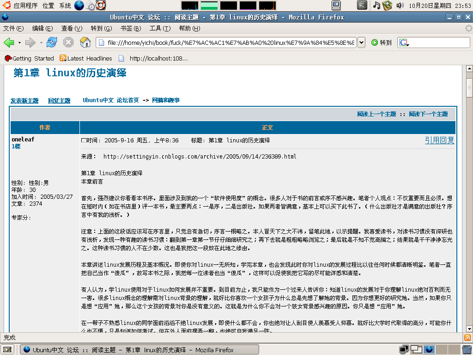Click the 引用回复 link
Screen dimensions: 473x355
coord(440,141)
